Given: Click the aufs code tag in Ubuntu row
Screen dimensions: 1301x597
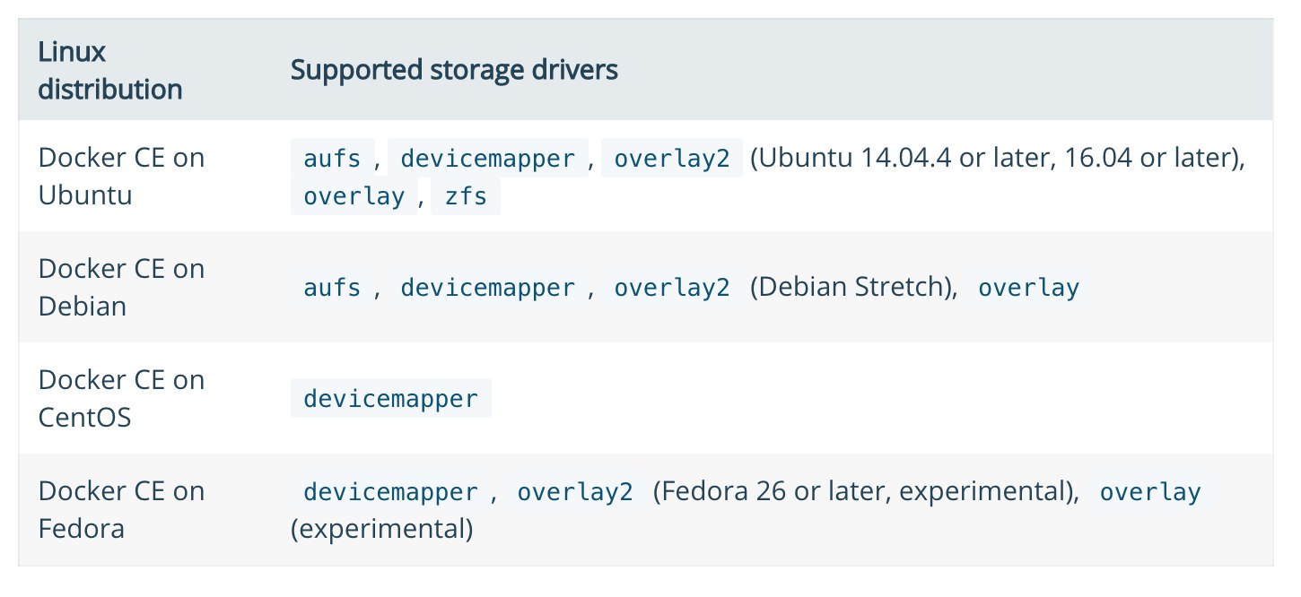Looking at the screenshot, I should coord(332,159).
